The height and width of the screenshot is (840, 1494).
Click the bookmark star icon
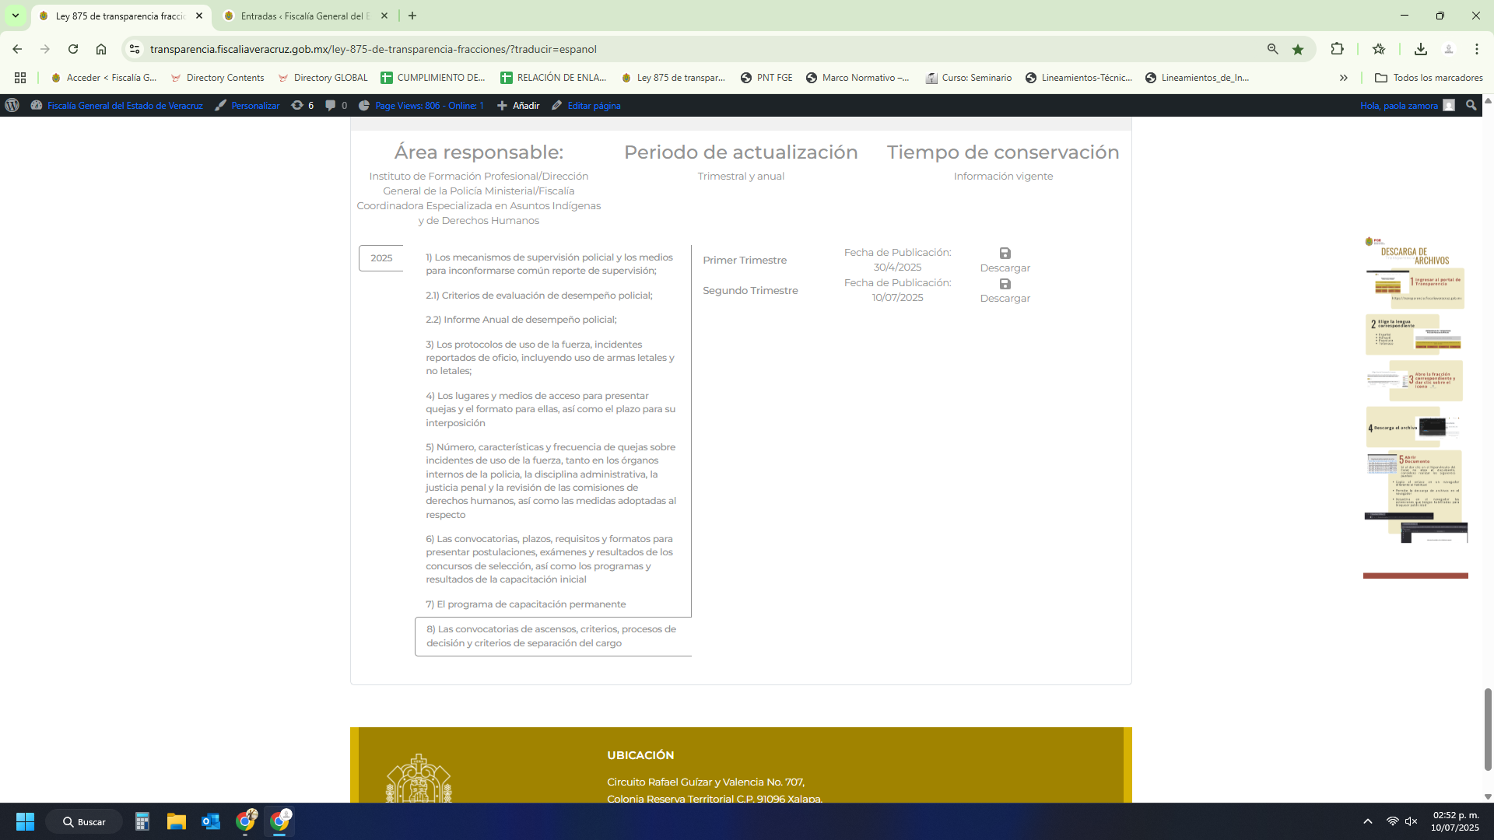[x=1298, y=49]
